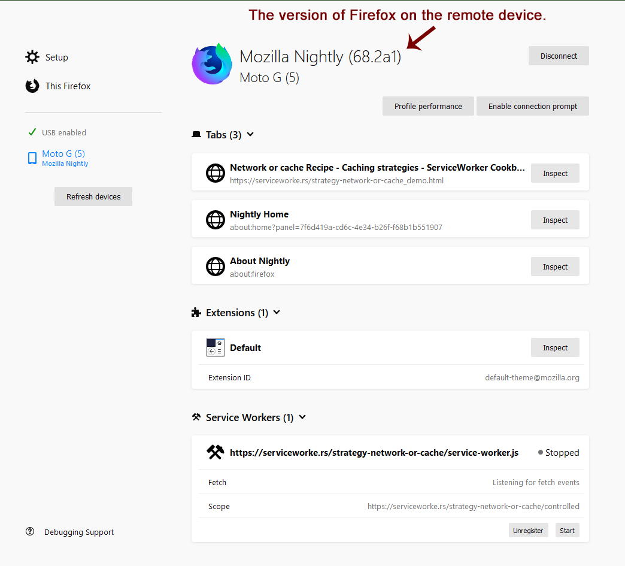Open the This Firefox logo icon
The height and width of the screenshot is (566, 625).
(32, 86)
